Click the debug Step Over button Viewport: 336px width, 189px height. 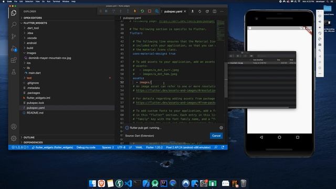pos(113,11)
